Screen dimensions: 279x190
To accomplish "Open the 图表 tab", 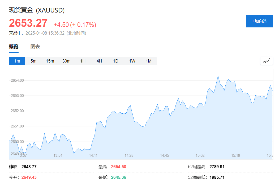I will (x=35, y=47).
